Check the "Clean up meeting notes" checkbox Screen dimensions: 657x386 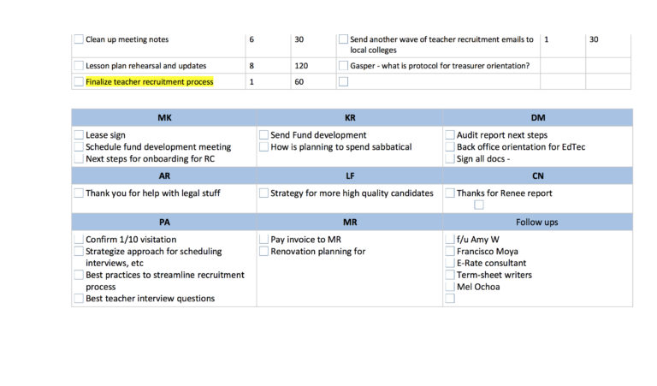(x=79, y=39)
